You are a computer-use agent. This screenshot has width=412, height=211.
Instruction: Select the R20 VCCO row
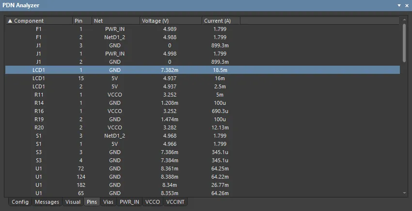[203, 127]
